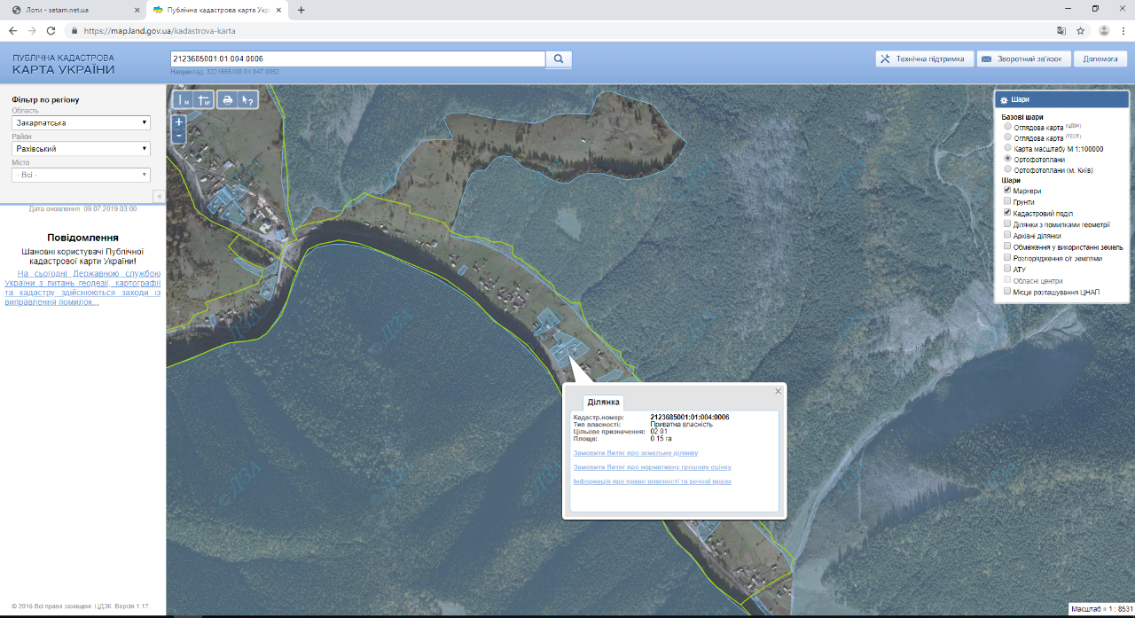
Task: Select the area measurement tool
Action: pos(203,100)
